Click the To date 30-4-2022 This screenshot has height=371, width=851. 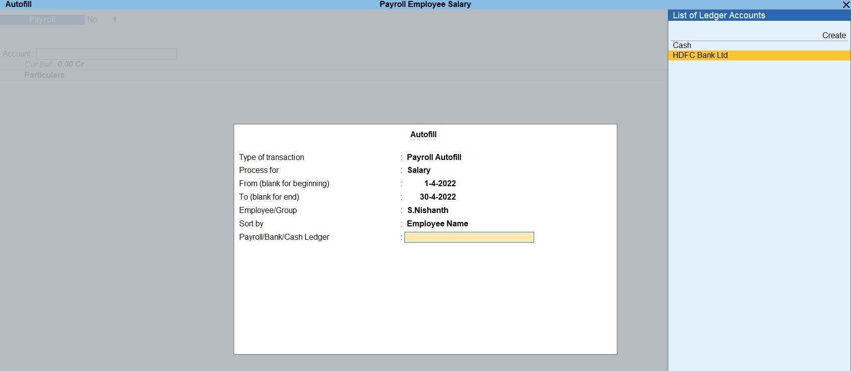tap(438, 197)
